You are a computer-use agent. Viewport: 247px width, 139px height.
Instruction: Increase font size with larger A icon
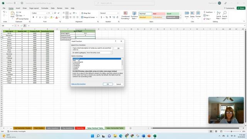point(55,13)
